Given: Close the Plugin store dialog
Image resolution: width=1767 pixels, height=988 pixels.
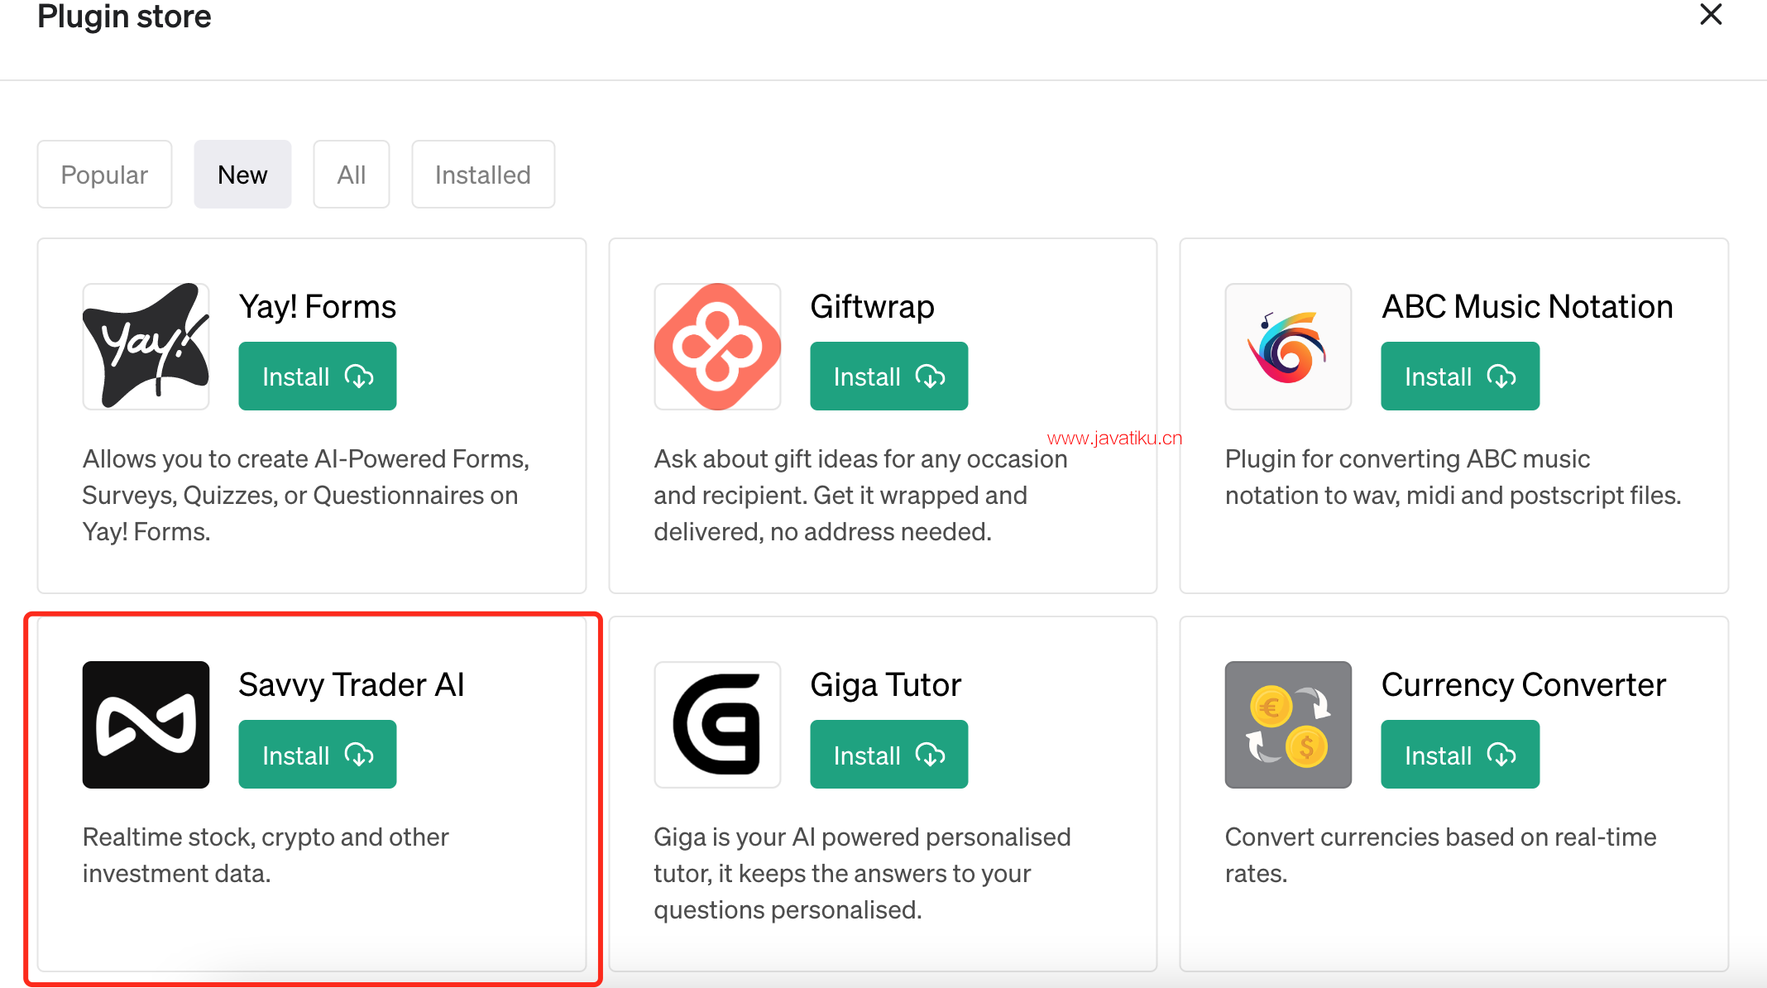Looking at the screenshot, I should point(1711,15).
